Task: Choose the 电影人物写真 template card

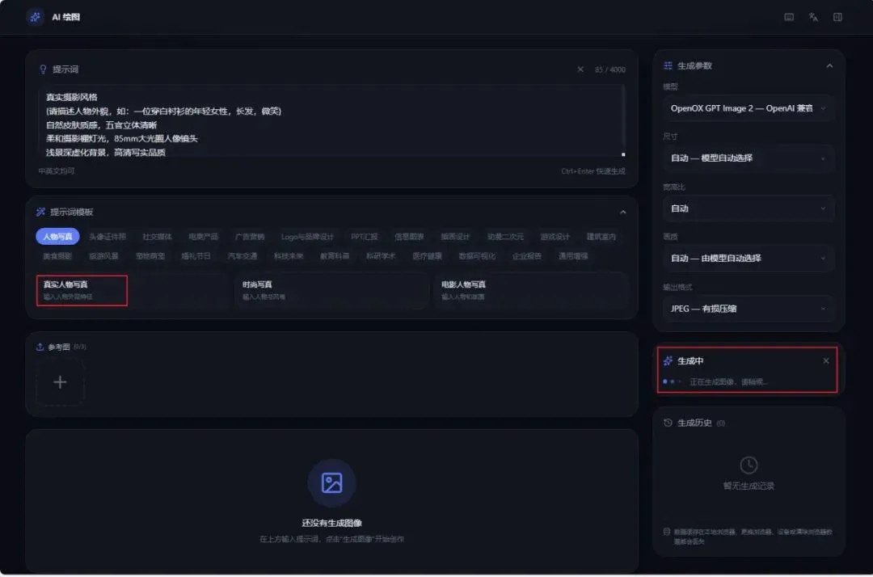Action: click(x=531, y=290)
